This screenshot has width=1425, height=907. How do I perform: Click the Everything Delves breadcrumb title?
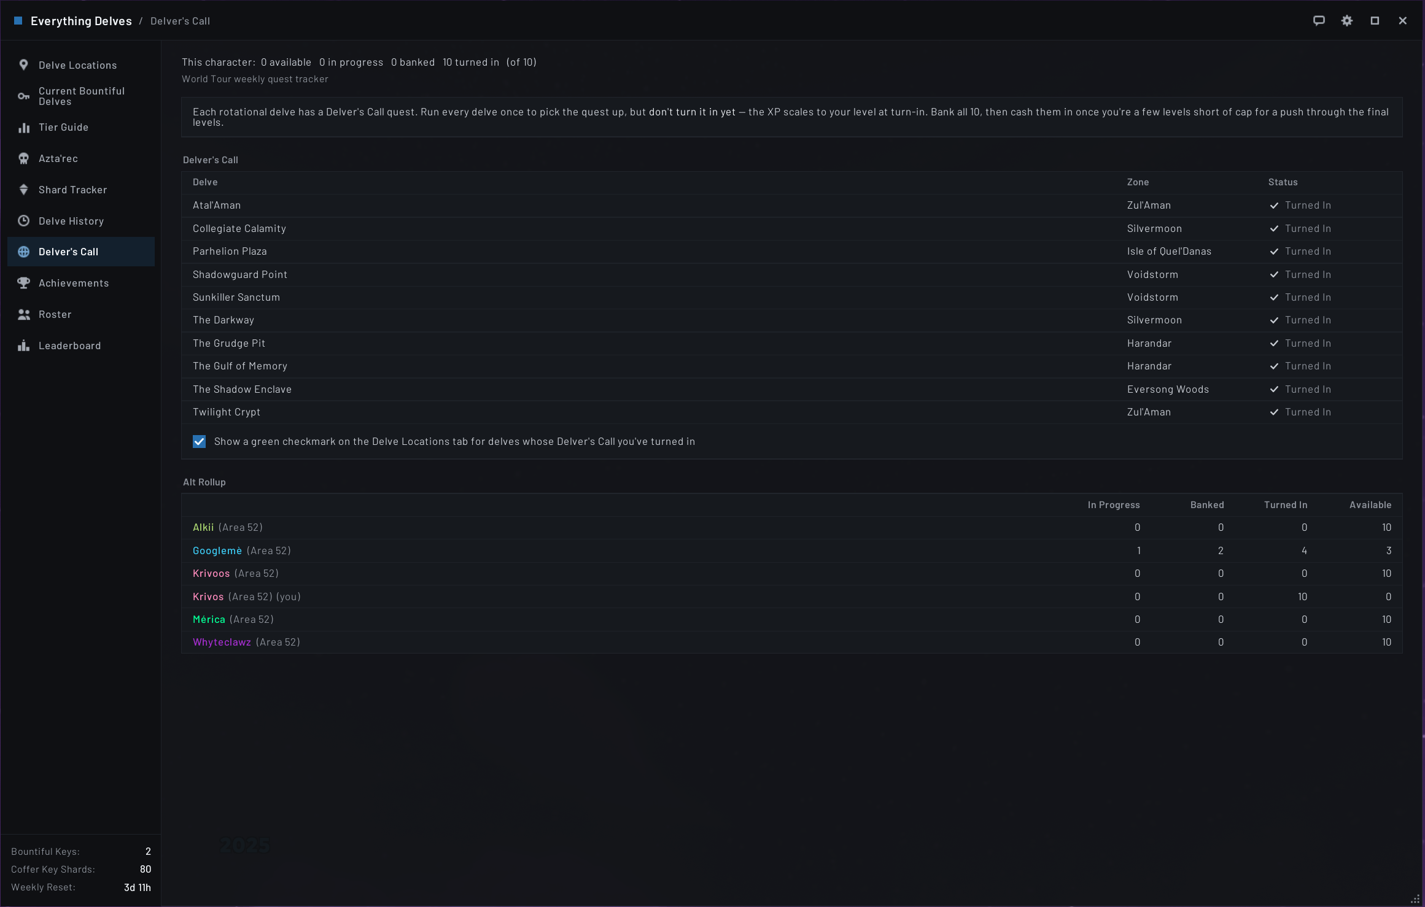pos(81,21)
